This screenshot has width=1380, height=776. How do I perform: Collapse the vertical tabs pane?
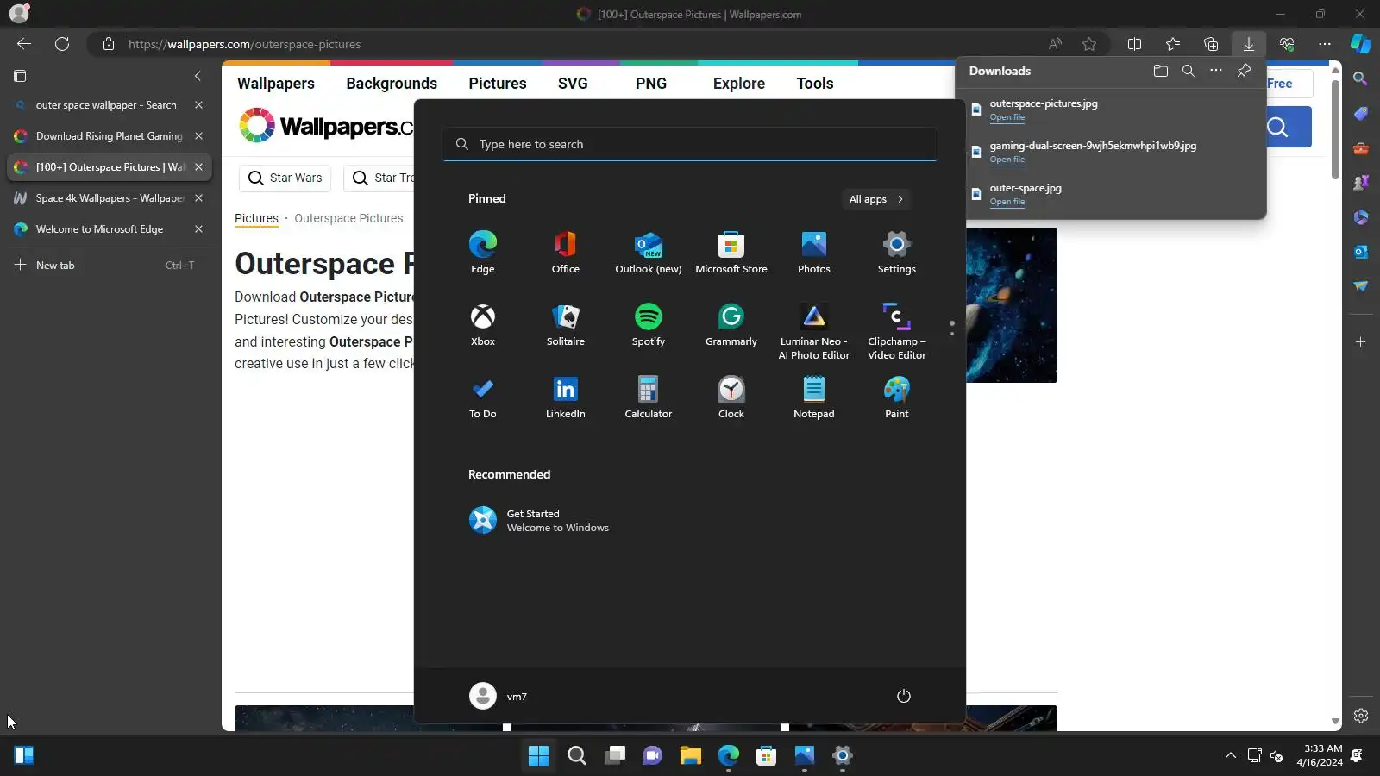click(198, 76)
